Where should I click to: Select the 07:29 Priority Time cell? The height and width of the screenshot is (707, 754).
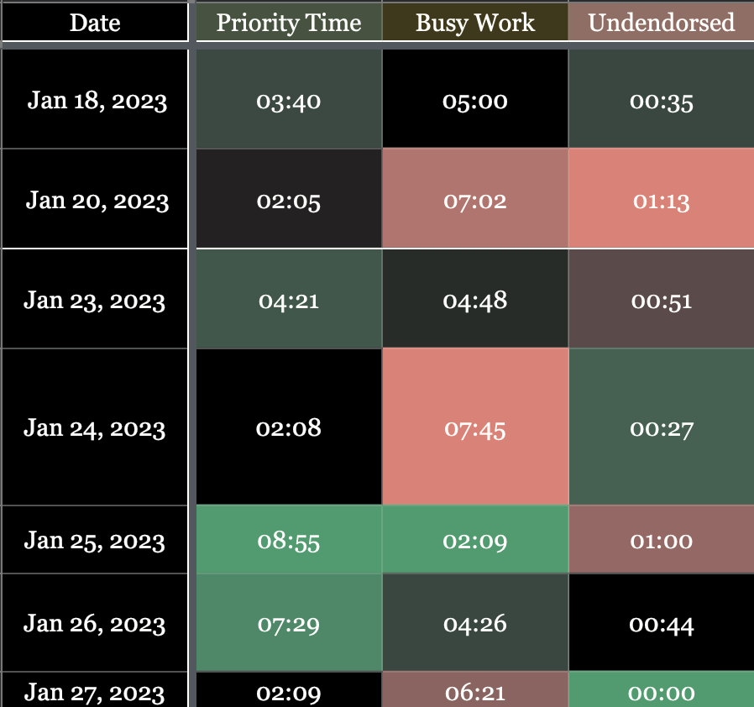coord(289,623)
